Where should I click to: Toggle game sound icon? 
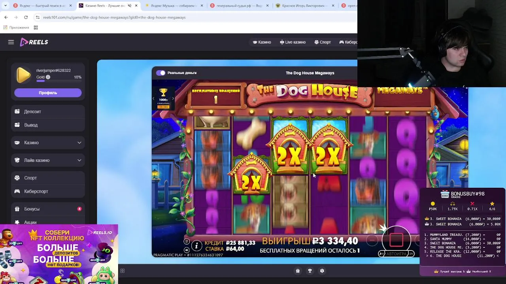[187, 249]
